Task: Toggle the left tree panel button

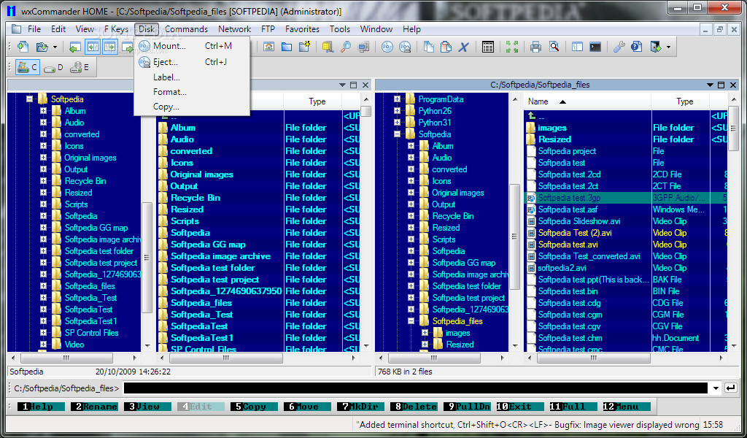Action: coord(93,47)
